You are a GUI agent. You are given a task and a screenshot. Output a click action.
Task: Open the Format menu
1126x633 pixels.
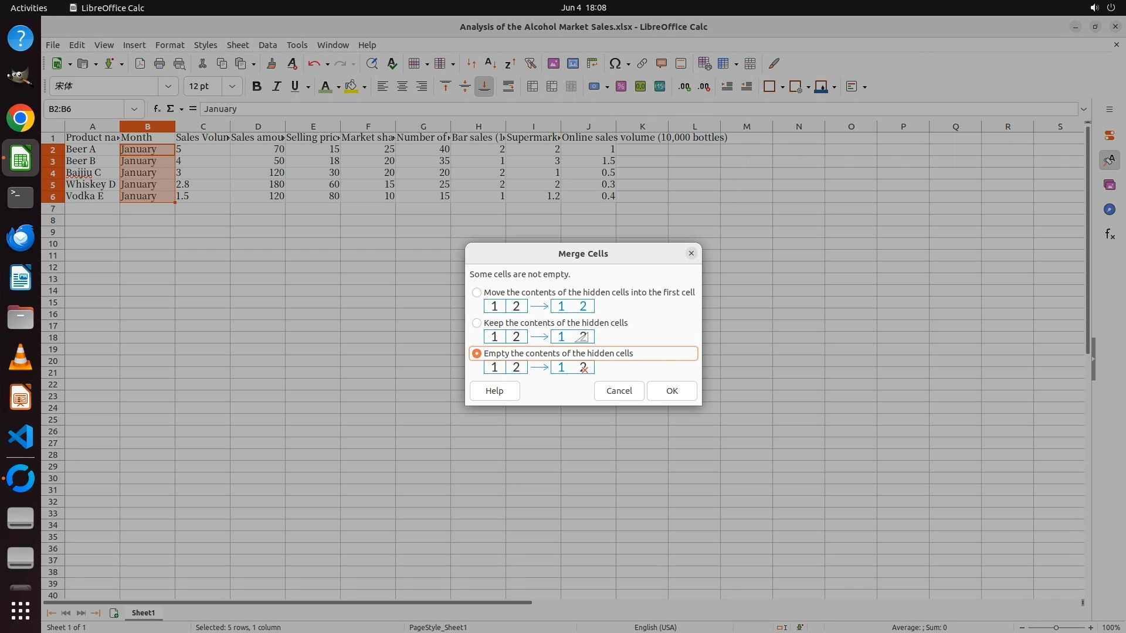pos(169,45)
